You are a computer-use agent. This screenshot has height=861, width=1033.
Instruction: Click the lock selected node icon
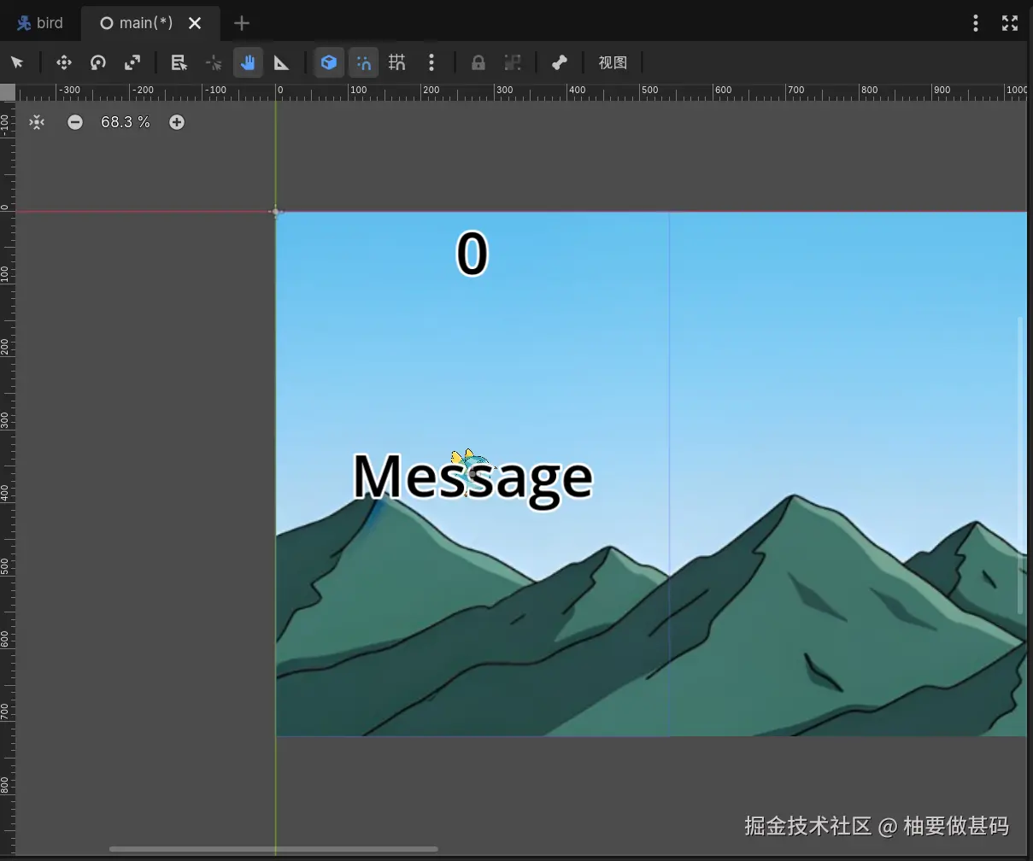[x=478, y=62]
